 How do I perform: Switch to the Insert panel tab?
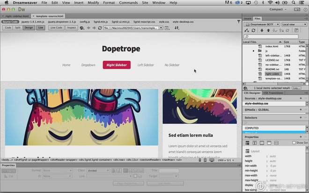tap(248, 19)
